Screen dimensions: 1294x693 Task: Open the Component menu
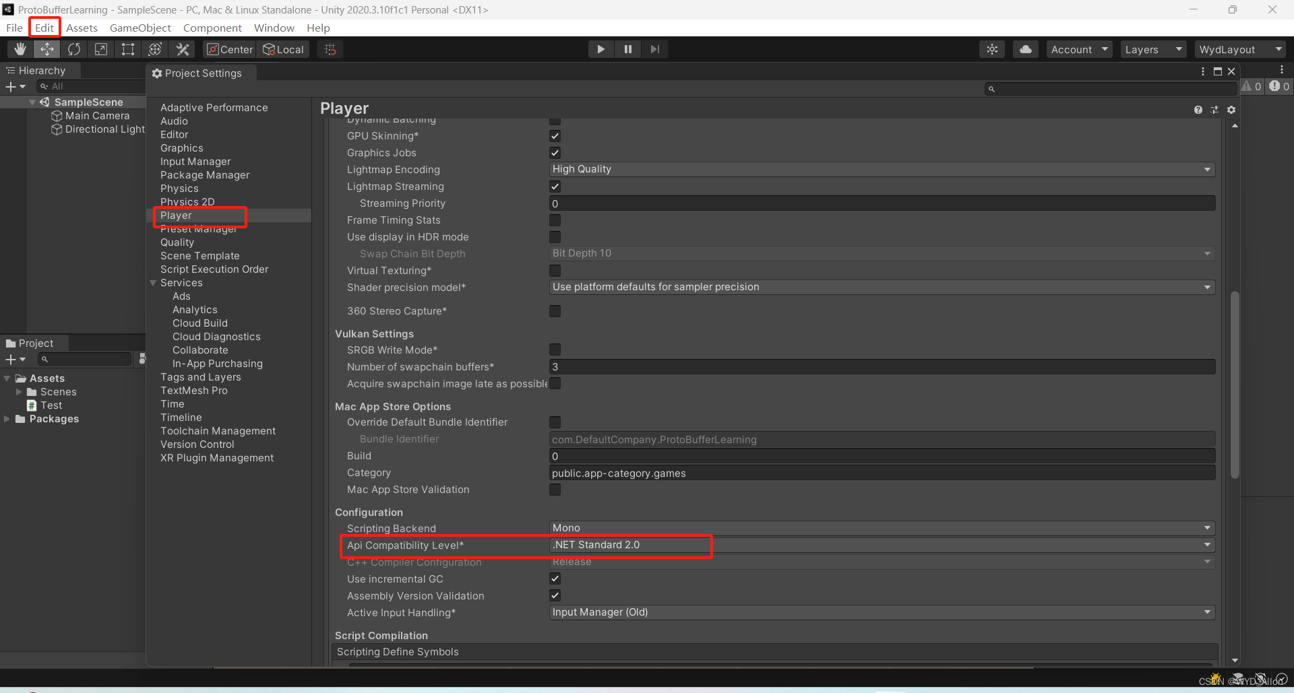click(x=212, y=28)
